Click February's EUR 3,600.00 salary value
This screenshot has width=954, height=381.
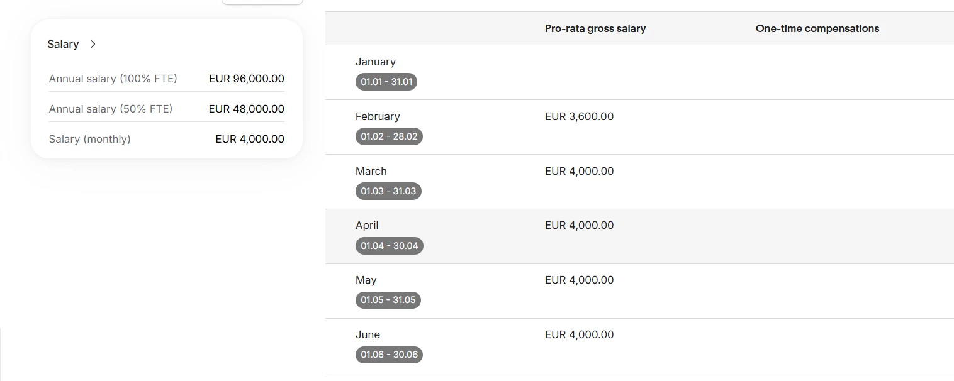pos(579,116)
